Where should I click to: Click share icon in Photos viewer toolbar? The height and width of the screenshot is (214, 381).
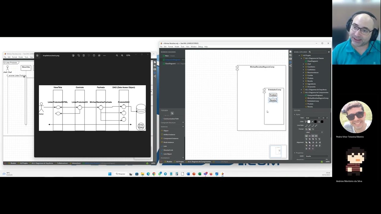99,55
